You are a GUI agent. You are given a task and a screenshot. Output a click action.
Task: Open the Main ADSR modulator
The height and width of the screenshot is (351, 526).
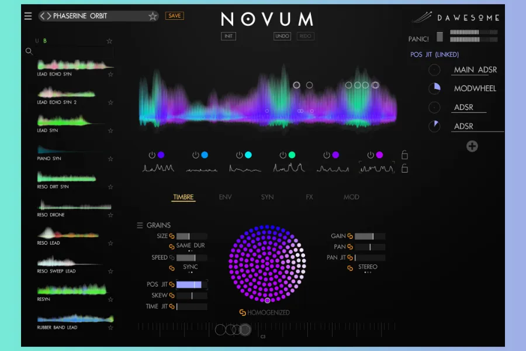[x=475, y=70]
